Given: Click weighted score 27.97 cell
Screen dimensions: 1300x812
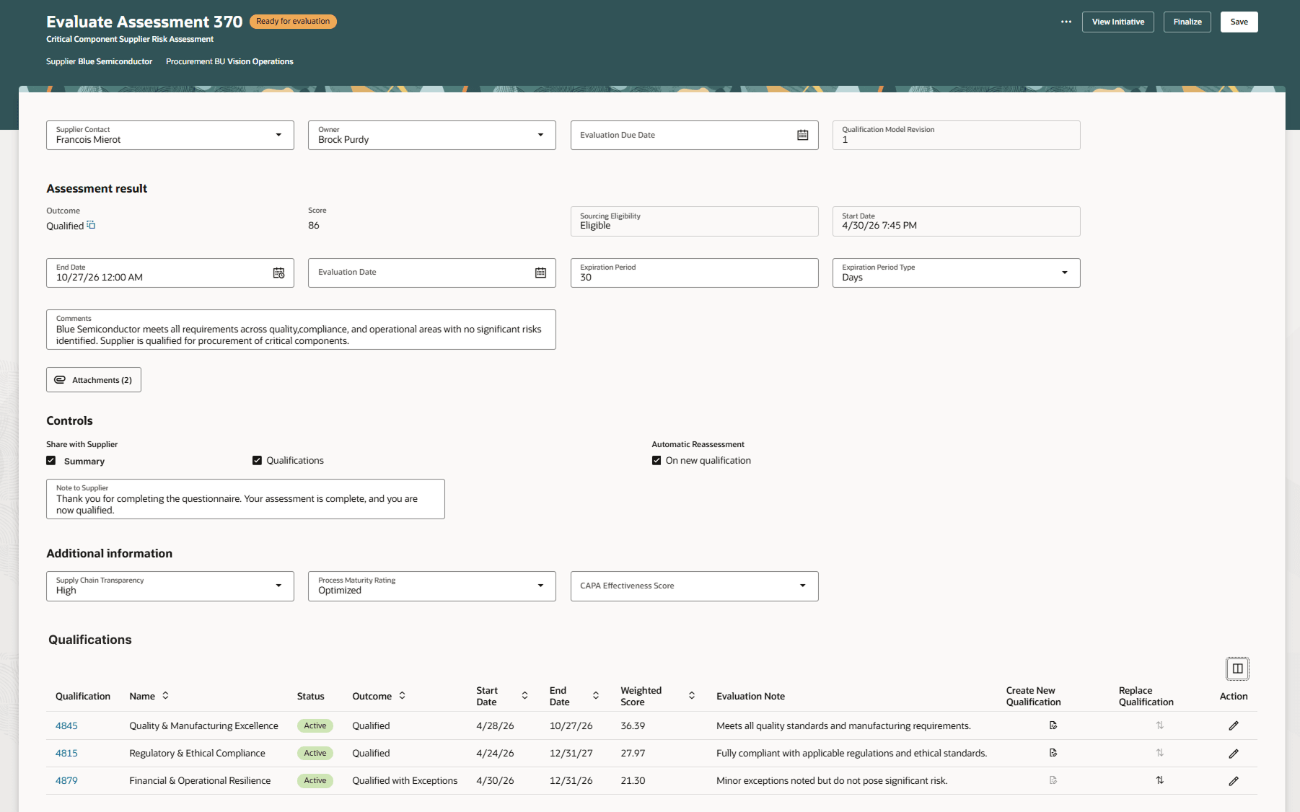Looking at the screenshot, I should click(x=633, y=753).
